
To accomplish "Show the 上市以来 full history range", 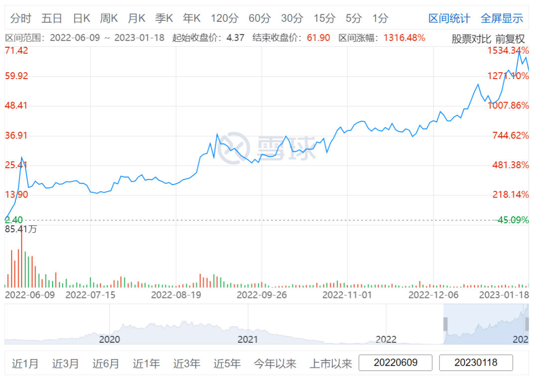I will [331, 364].
